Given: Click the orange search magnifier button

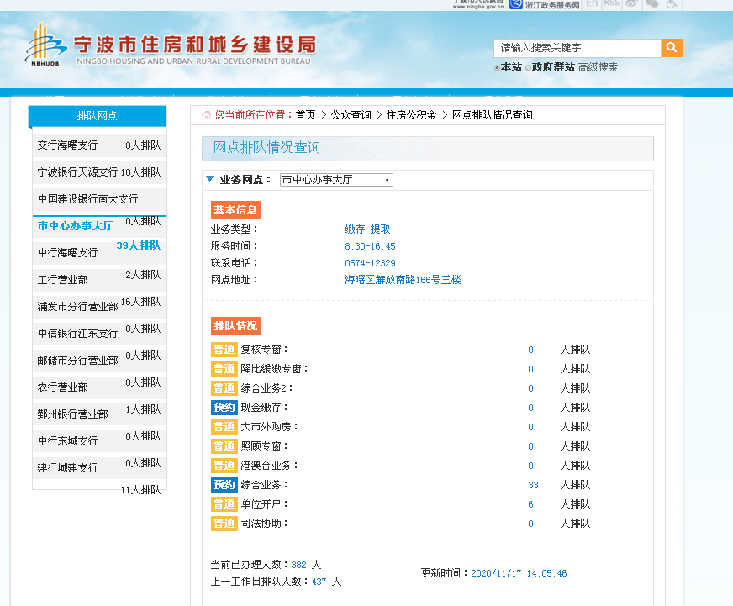Looking at the screenshot, I should coord(672,48).
